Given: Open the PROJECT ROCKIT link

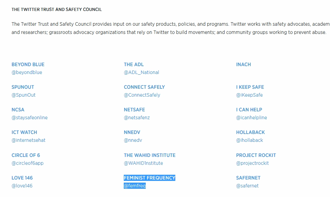Looking at the screenshot, I should pyautogui.click(x=256, y=155).
